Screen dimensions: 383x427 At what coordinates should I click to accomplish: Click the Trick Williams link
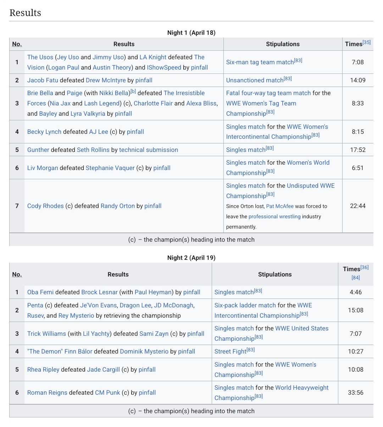click(x=46, y=334)
